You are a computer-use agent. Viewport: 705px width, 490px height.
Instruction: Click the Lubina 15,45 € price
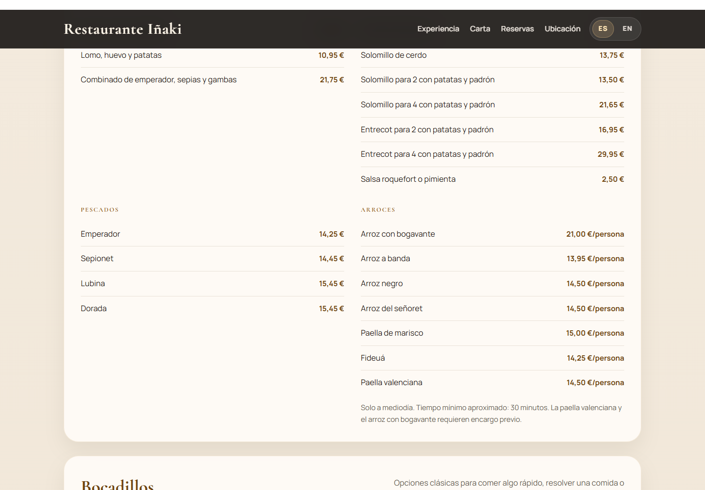click(x=331, y=284)
